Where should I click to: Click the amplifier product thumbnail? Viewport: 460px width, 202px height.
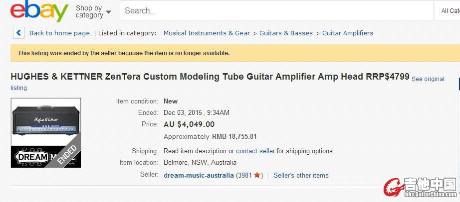pyautogui.click(x=46, y=132)
